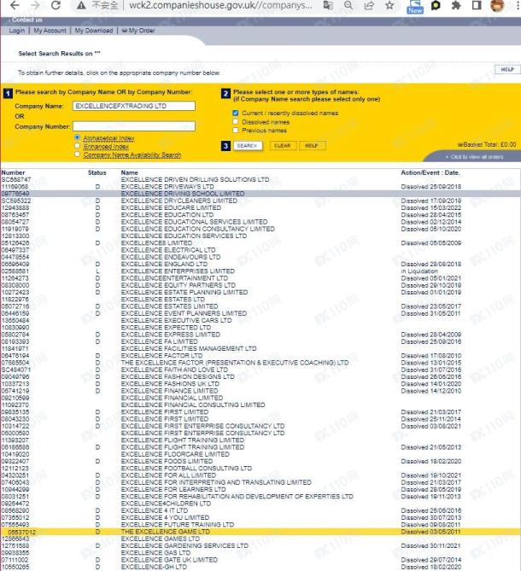Open the Enhanced Index link
The height and width of the screenshot is (571, 521).
(x=106, y=147)
